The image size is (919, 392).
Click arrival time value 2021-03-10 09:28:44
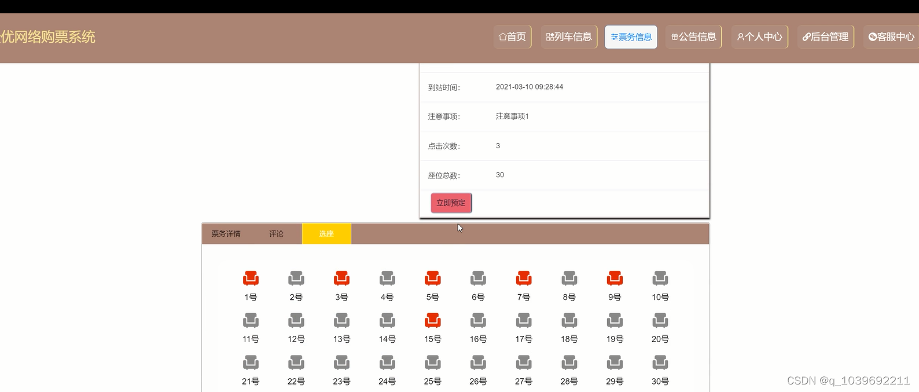pyautogui.click(x=530, y=87)
